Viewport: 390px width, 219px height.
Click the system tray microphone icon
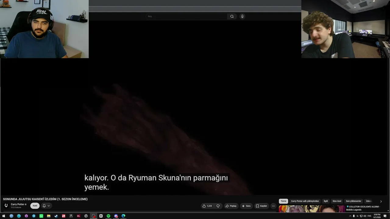(x=354, y=216)
